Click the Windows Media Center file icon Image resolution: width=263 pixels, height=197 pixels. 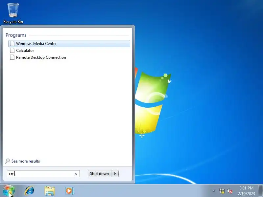[12, 43]
